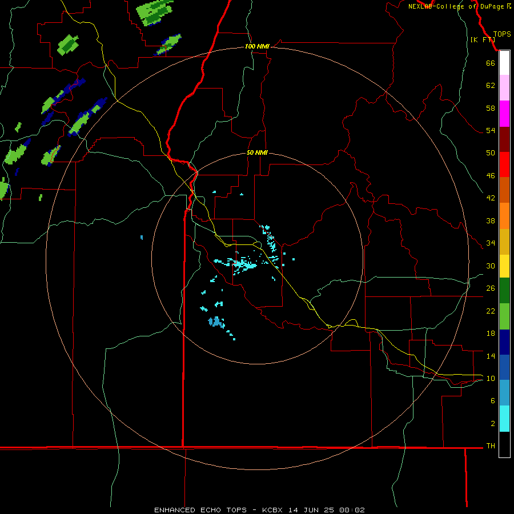Click the white swatch atop the legend
The width and height of the screenshot is (514, 514).
tap(504, 63)
